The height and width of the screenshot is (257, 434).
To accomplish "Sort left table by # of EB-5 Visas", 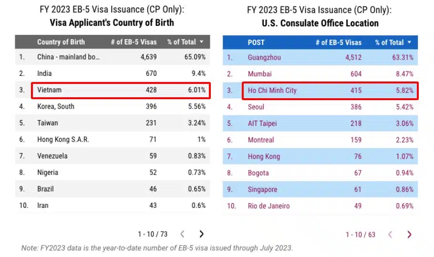I will pos(134,42).
